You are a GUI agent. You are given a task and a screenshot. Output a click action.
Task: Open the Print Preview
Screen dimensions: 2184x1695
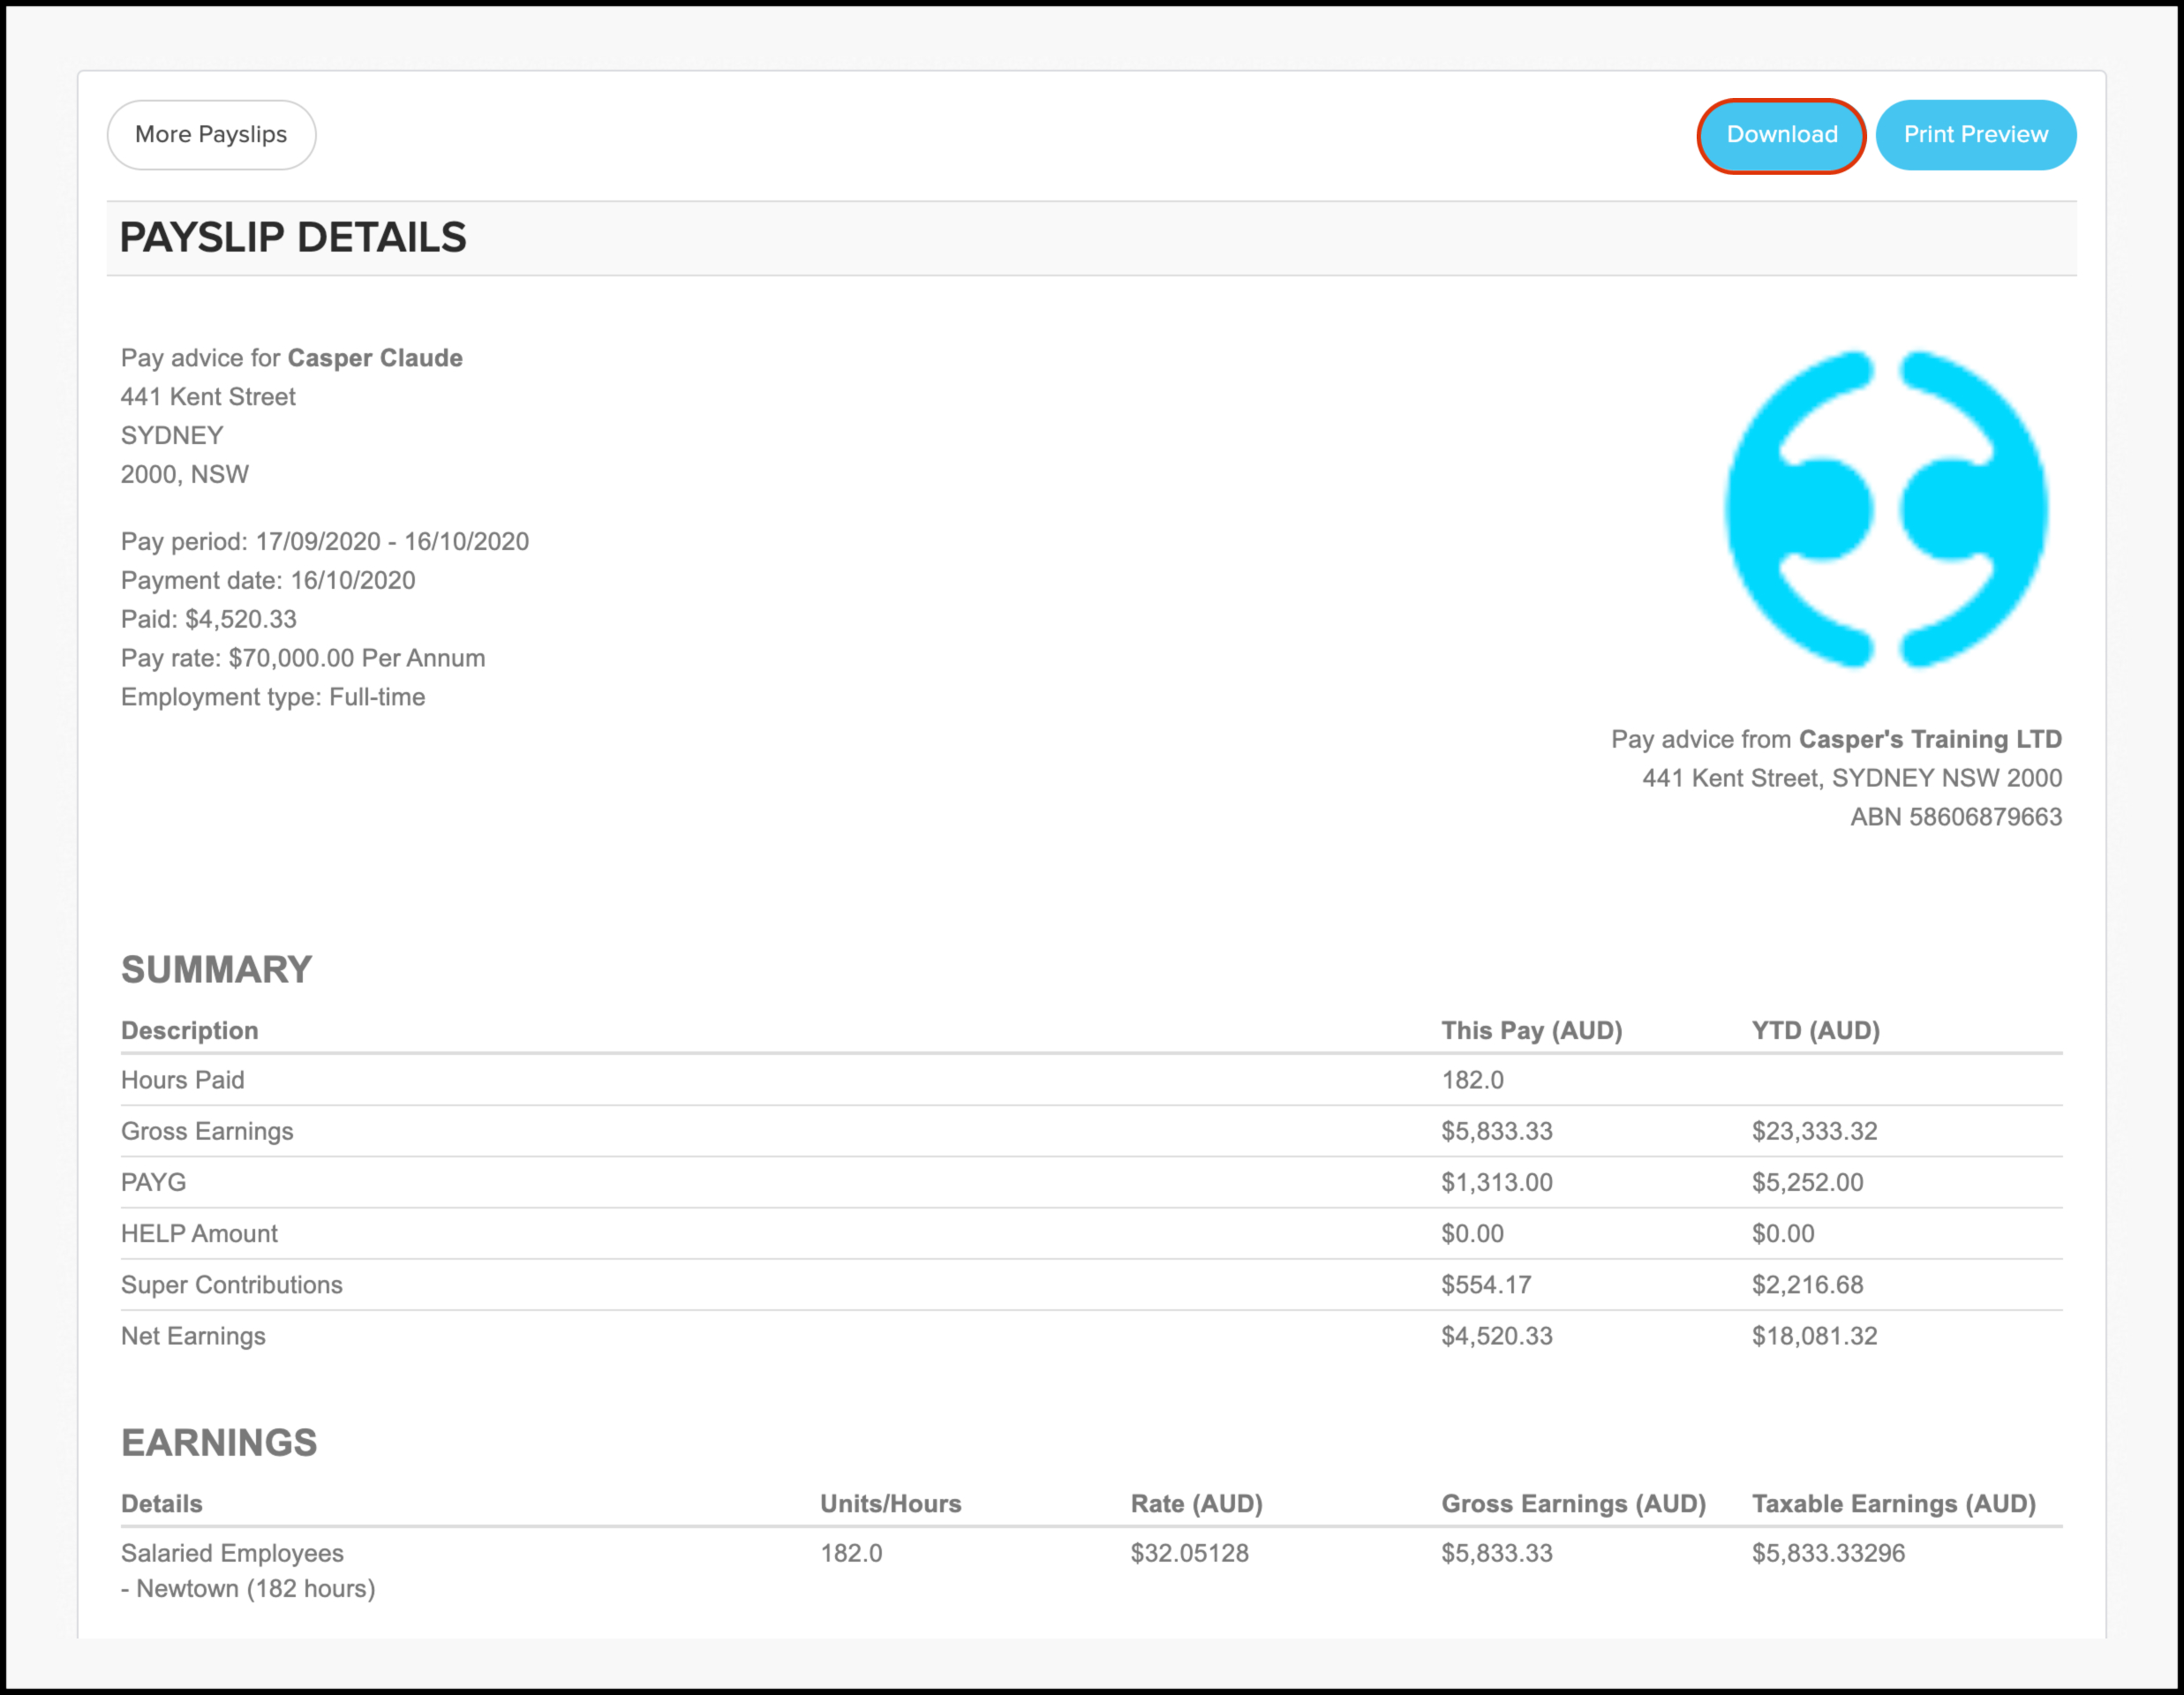point(1976,135)
